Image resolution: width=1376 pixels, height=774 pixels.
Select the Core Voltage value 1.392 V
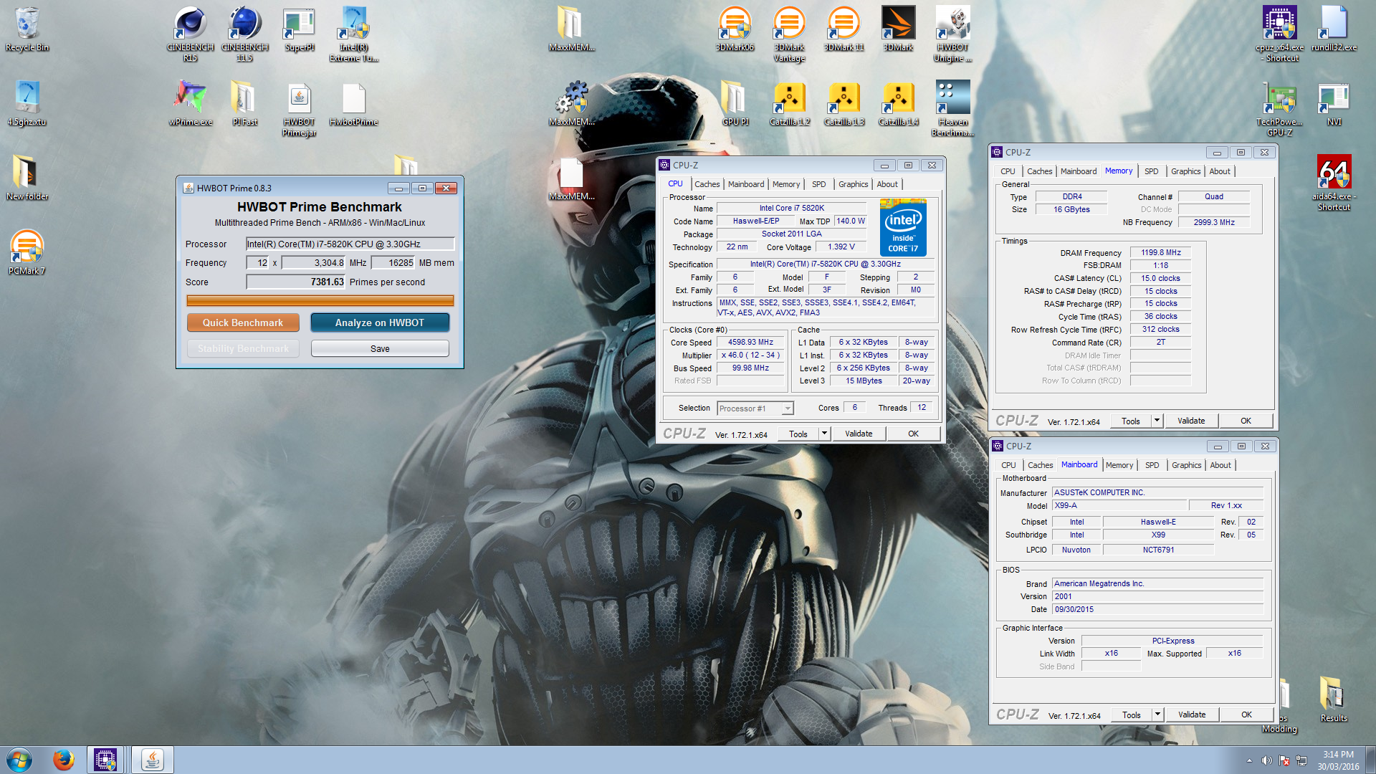click(x=841, y=247)
